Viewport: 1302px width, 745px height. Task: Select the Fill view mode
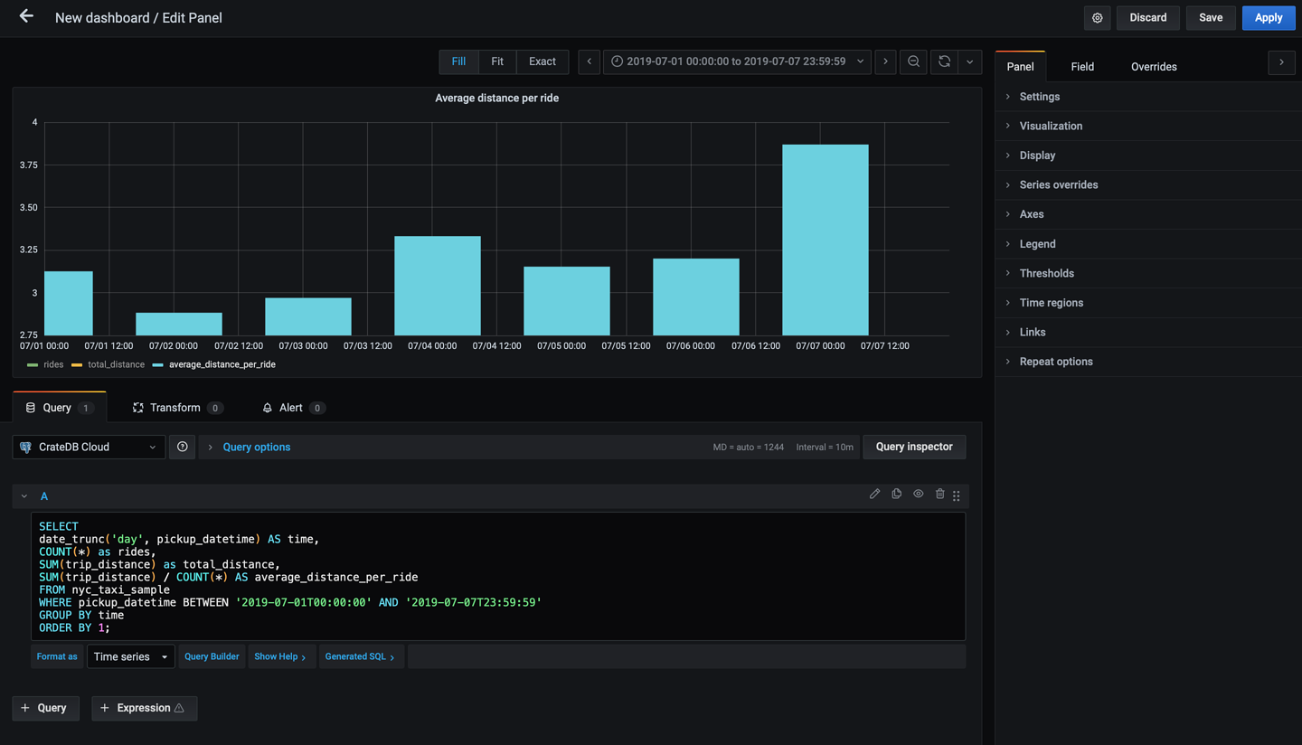point(458,61)
